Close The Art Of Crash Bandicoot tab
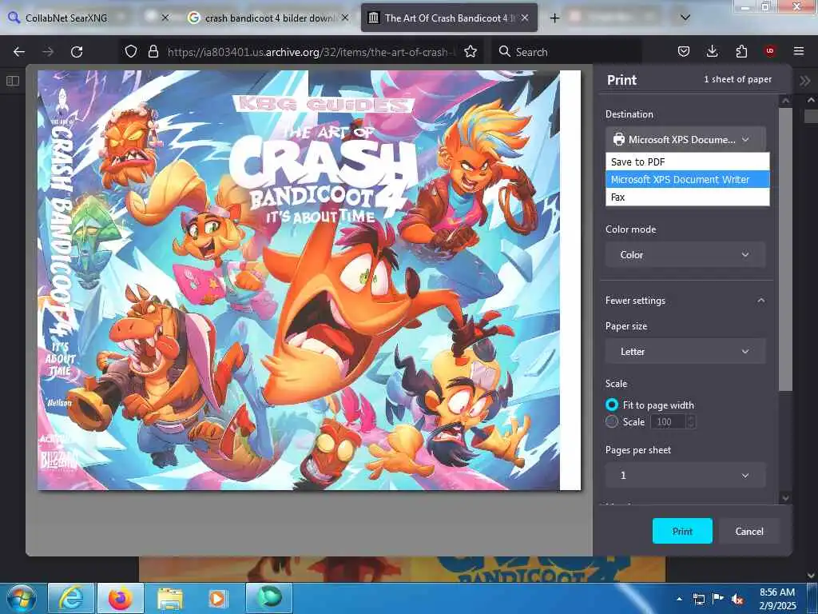818x614 pixels. 525,18
